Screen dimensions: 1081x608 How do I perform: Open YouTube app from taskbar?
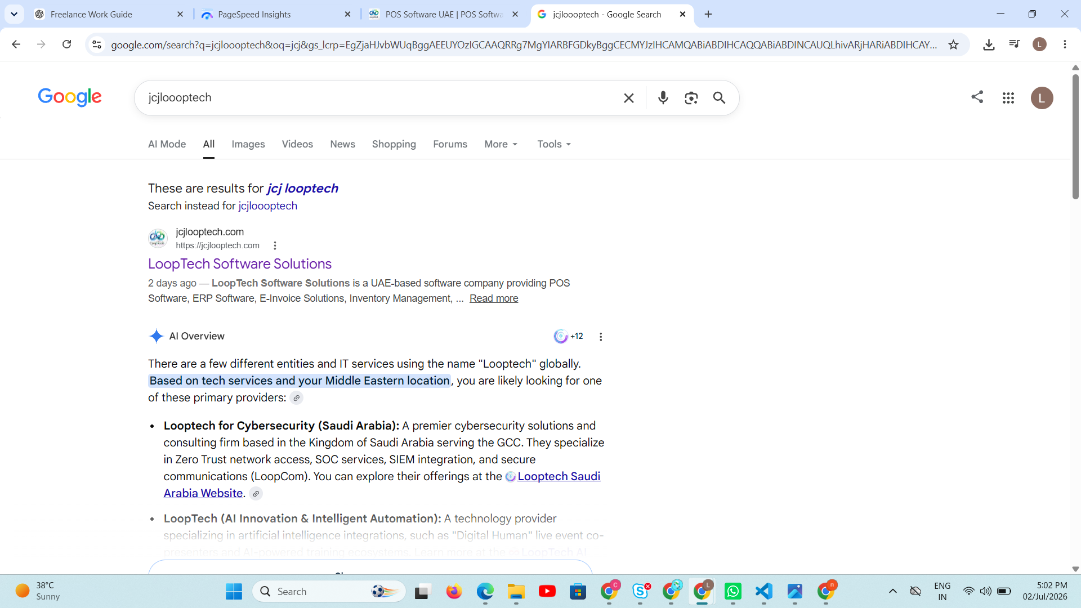coord(547,592)
